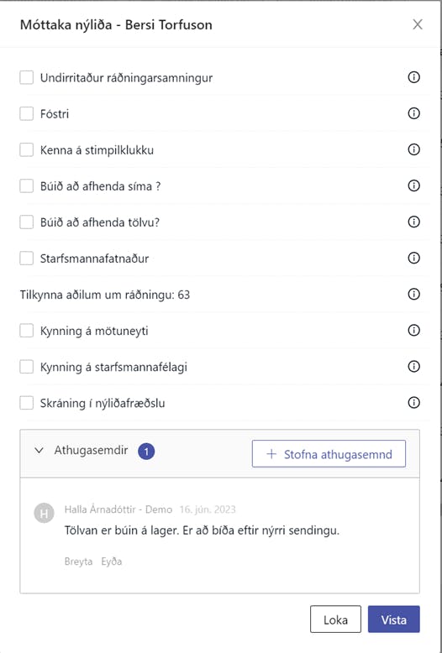The image size is (442, 653).
Task: Open info for Undirritaður ráðningarsamningur
Action: pos(413,77)
